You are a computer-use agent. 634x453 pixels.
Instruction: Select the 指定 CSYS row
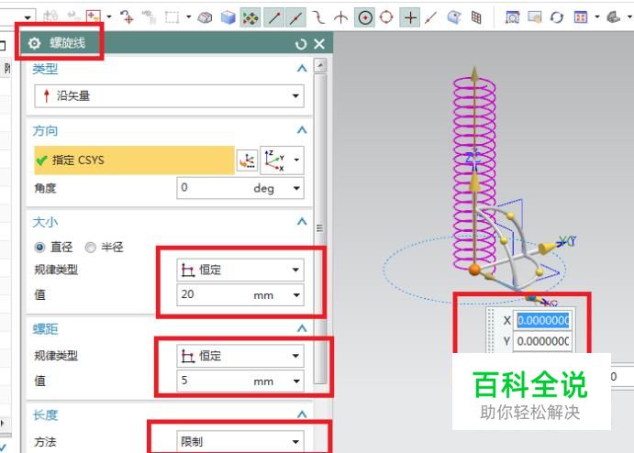(x=134, y=160)
